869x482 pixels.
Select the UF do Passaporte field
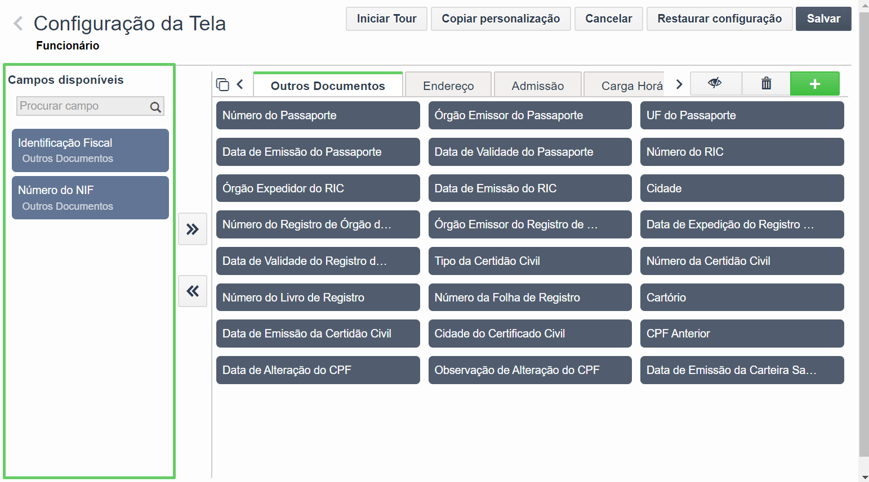[x=742, y=115]
